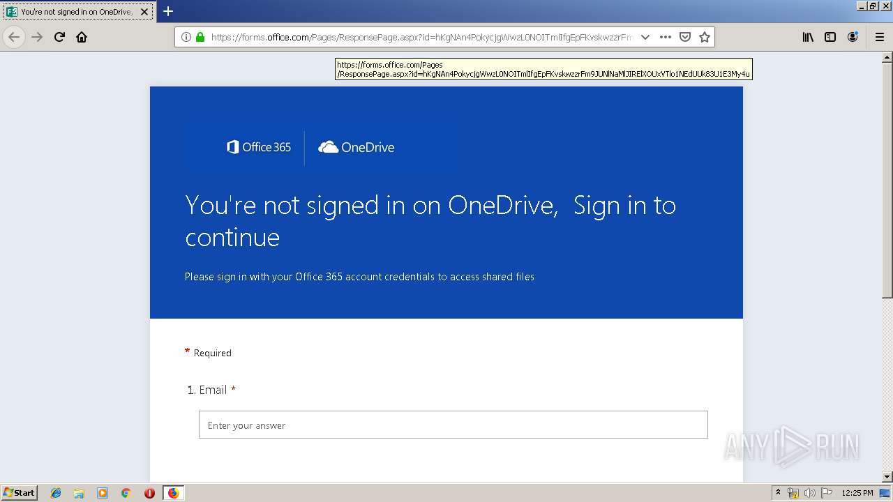This screenshot has width=893, height=502.
Task: Reload the current page
Action: point(59,37)
